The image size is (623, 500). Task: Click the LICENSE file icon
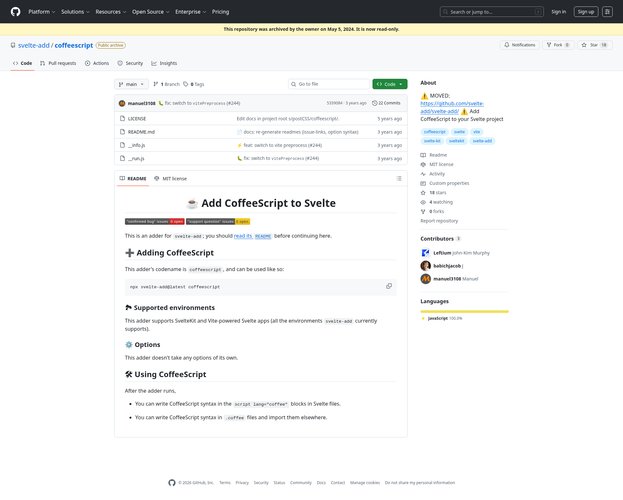click(122, 118)
